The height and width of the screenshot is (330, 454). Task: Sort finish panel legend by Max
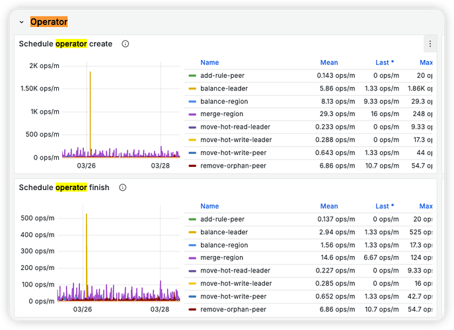426,206
